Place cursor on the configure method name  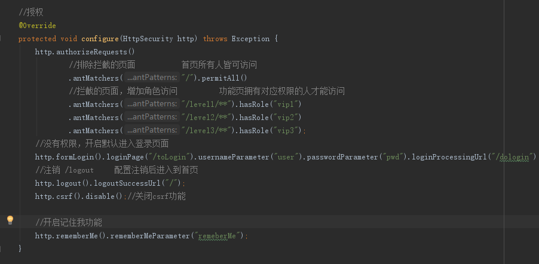(100, 39)
